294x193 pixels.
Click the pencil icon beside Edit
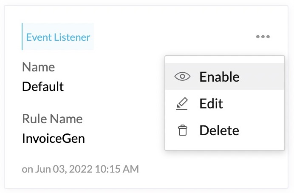click(x=182, y=103)
